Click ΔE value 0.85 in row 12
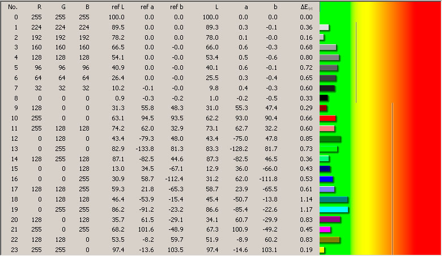This screenshot has width=442, height=256. click(x=306, y=139)
